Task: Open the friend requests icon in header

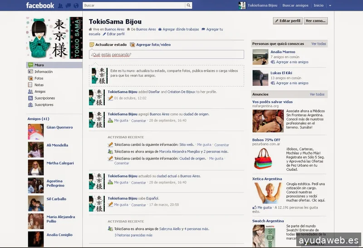Action: pos(61,5)
